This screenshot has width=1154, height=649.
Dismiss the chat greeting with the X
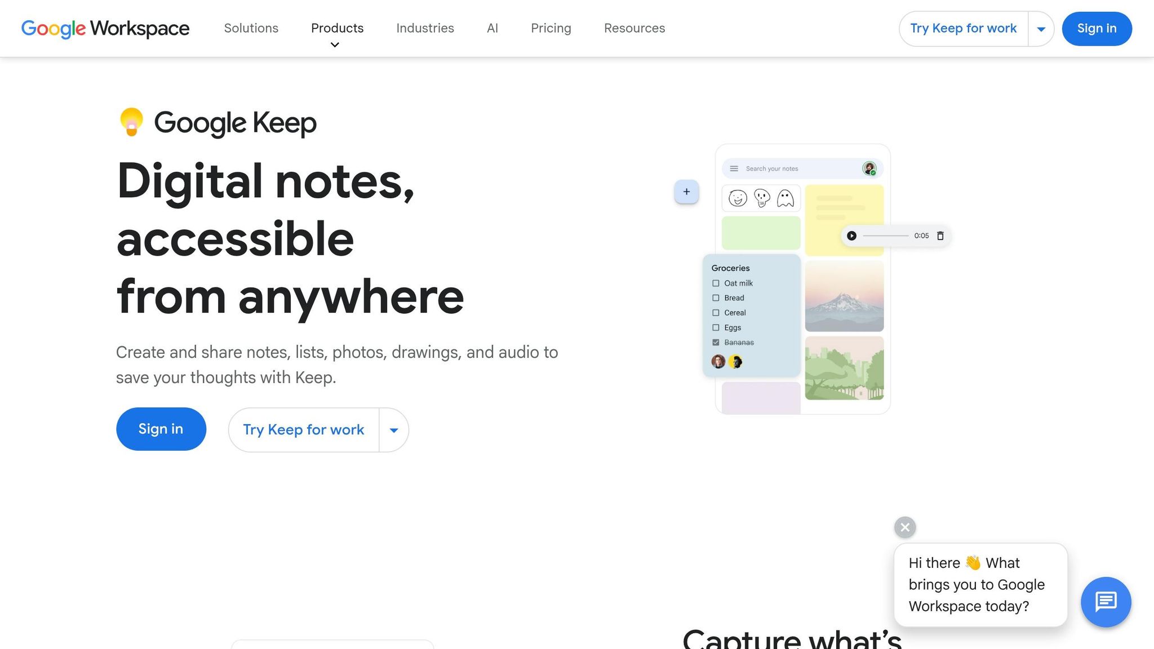click(905, 527)
